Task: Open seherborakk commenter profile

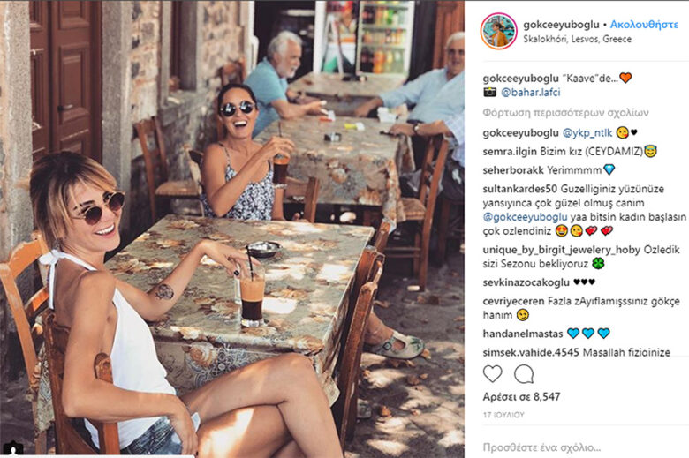Action: (x=513, y=170)
